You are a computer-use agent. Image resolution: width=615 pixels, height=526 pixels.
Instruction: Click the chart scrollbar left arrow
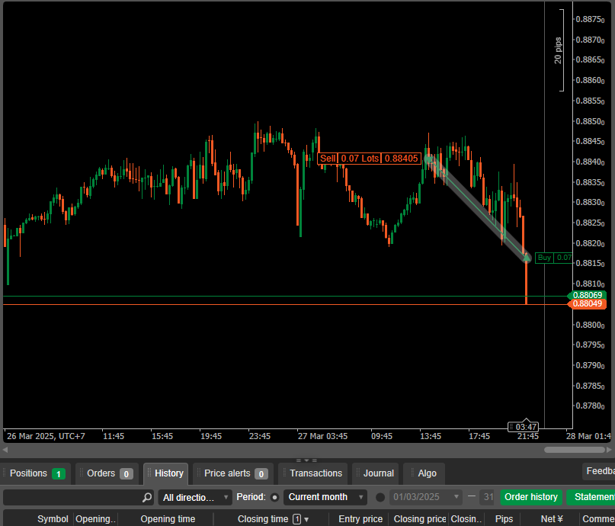coord(5,450)
